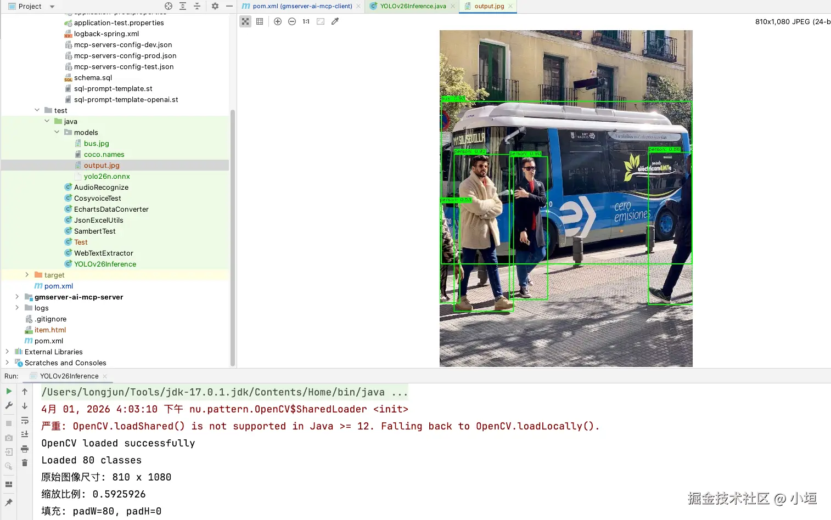831x520 pixels.
Task: Pin the Run tab
Action: (x=9, y=502)
